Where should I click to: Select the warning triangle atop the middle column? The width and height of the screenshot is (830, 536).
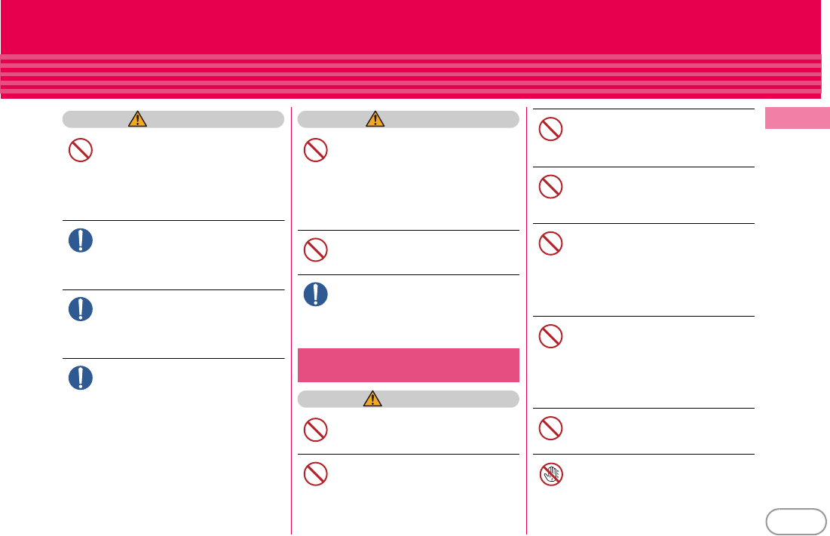(375, 119)
